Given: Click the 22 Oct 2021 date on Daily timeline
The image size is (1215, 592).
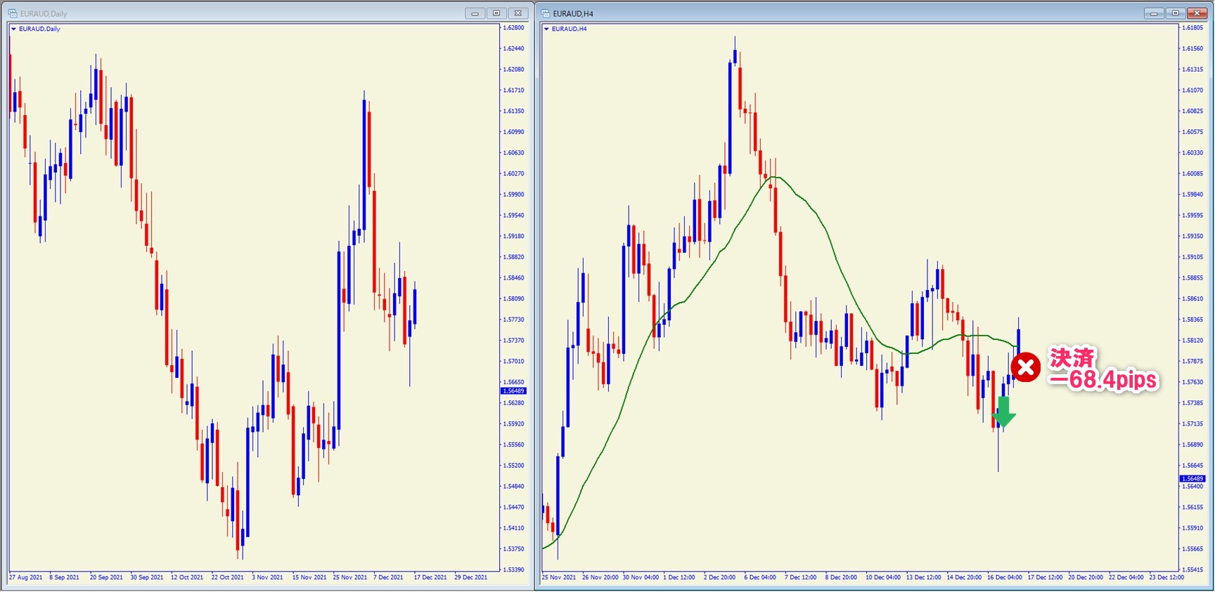Looking at the screenshot, I should pyautogui.click(x=228, y=577).
